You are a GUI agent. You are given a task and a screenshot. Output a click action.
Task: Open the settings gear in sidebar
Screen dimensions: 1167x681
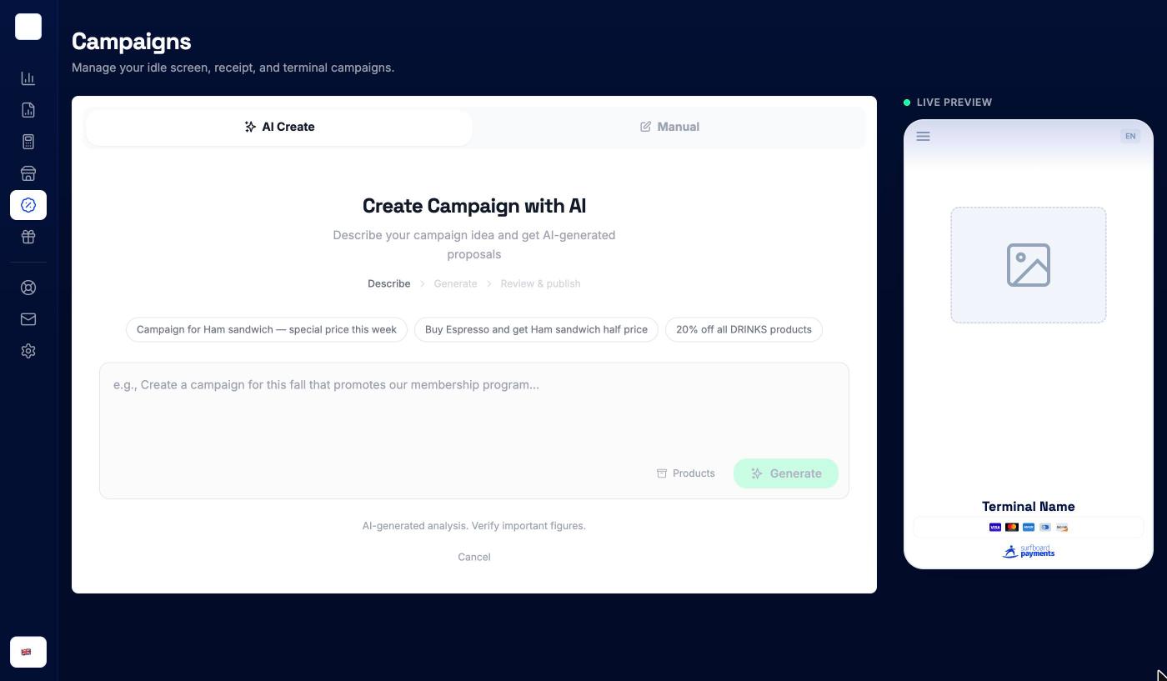point(28,351)
